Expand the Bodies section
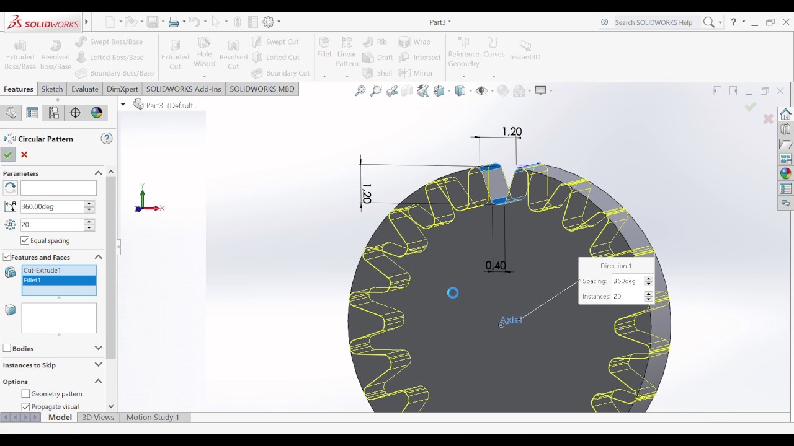794x446 pixels. (98, 348)
